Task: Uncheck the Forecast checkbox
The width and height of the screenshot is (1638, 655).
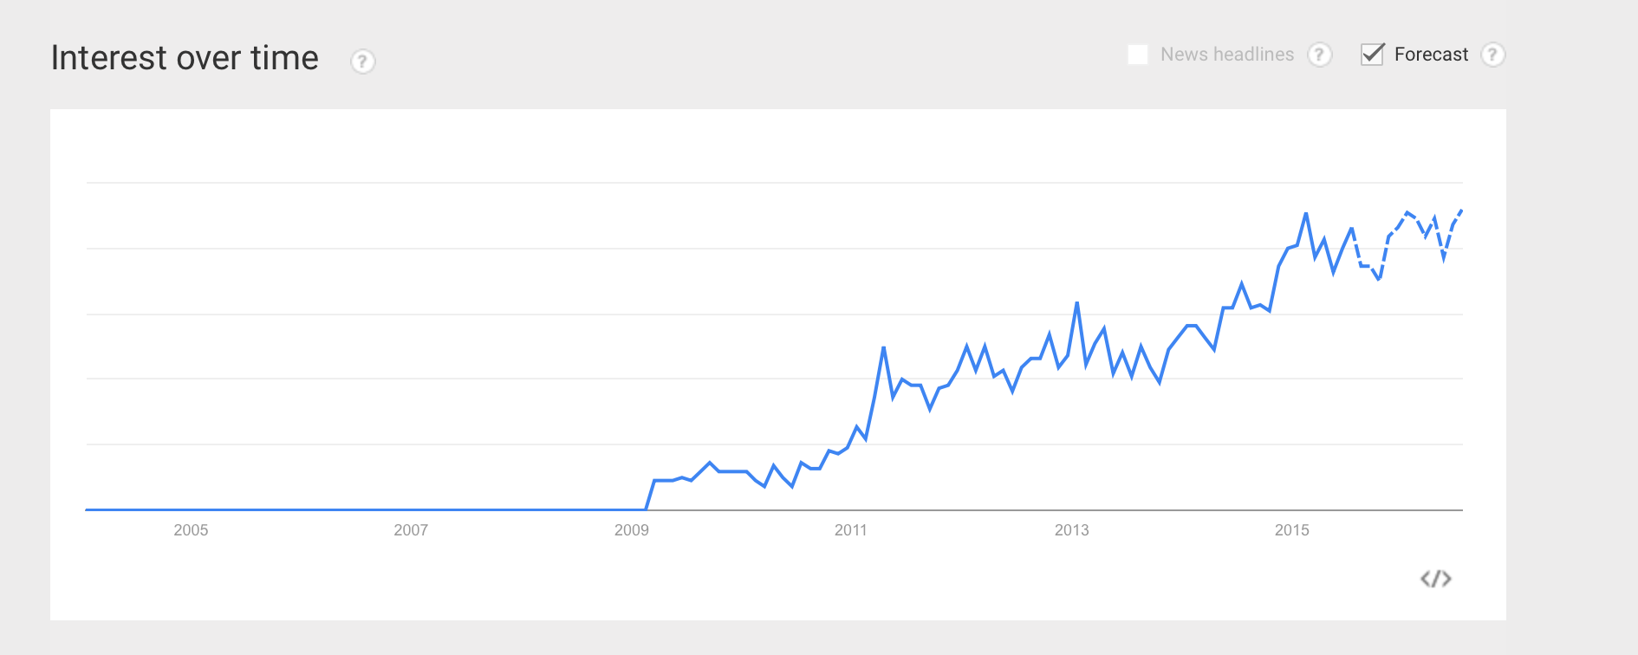Action: [x=1372, y=55]
